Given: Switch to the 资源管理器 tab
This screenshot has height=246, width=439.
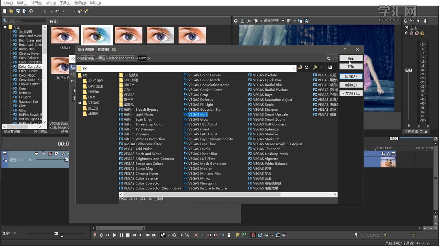Looking at the screenshot, I should (x=12, y=132).
